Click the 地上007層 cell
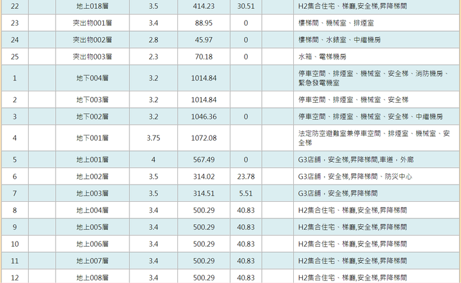Image resolution: width=461 pixels, height=283 pixels. coord(92,261)
